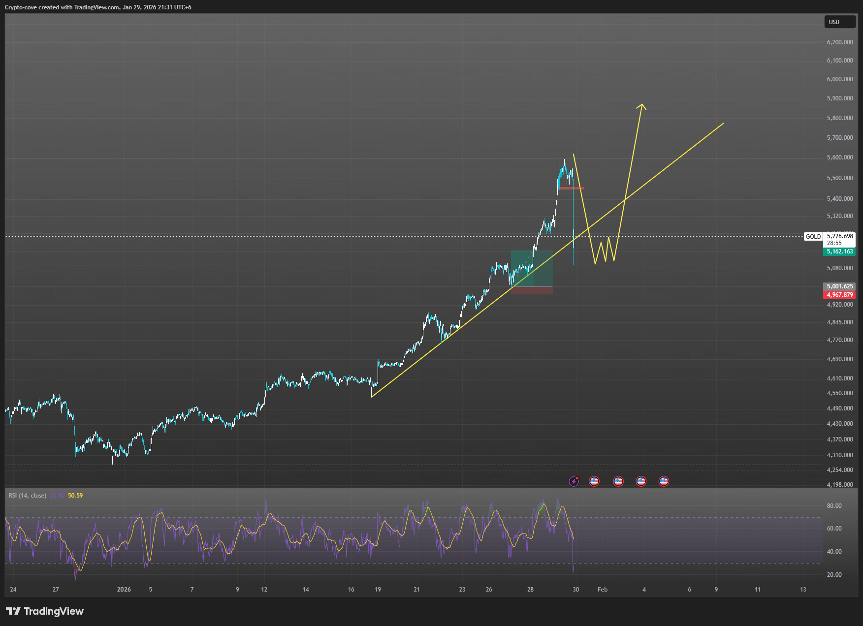This screenshot has height=626, width=863.
Task: Open the leftmost US flag economic event
Action: coord(594,481)
